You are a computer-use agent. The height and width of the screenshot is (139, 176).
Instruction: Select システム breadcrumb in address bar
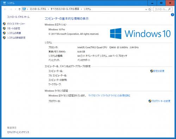[87, 9]
